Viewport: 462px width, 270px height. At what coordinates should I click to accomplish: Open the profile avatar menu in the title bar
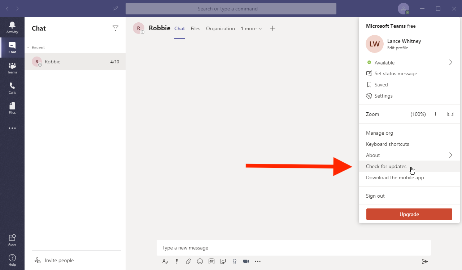pyautogui.click(x=404, y=9)
